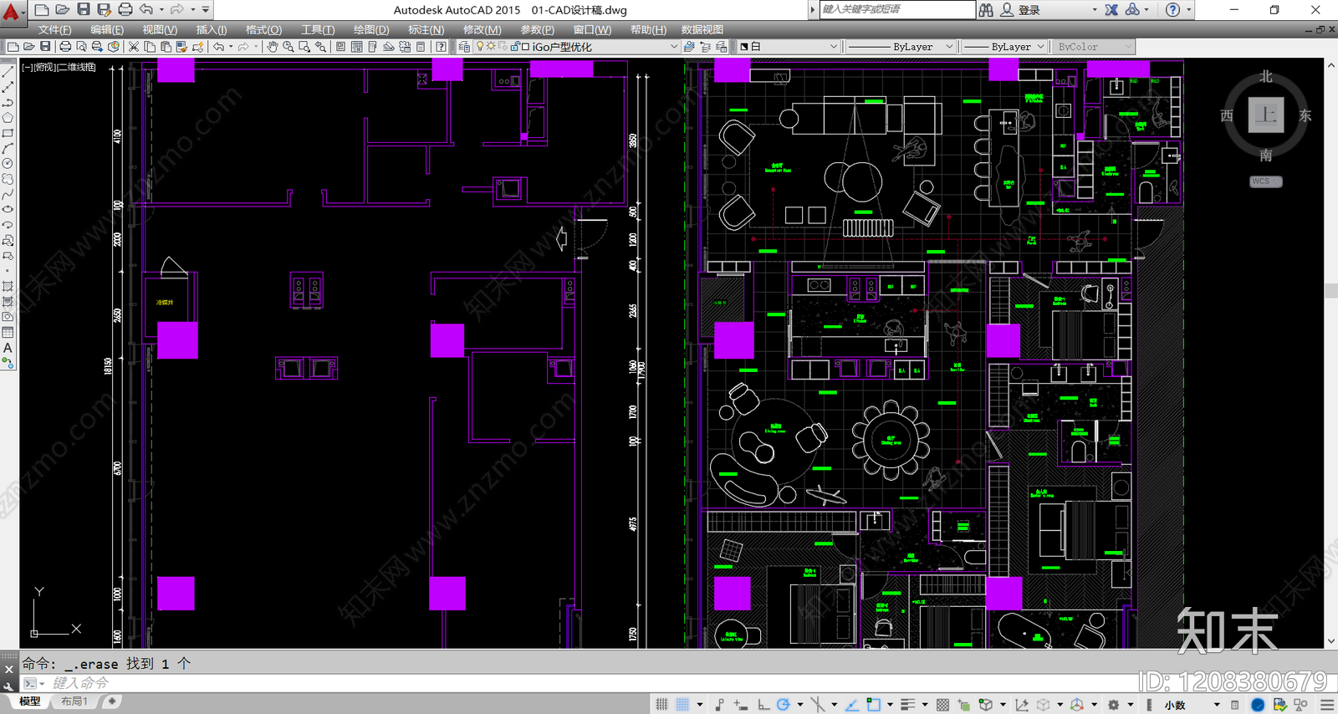This screenshot has height=714, width=1338.
Task: Toggle drawing grid display in status bar
Action: coord(661,705)
